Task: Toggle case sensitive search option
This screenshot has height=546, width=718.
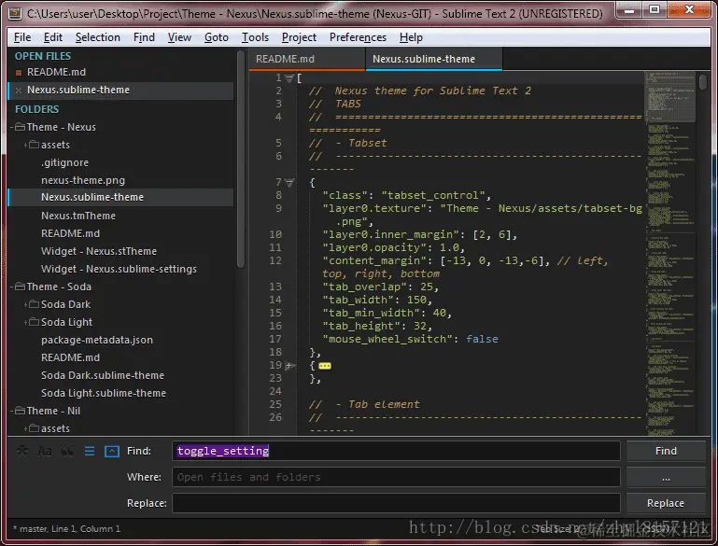Action: pyautogui.click(x=45, y=451)
